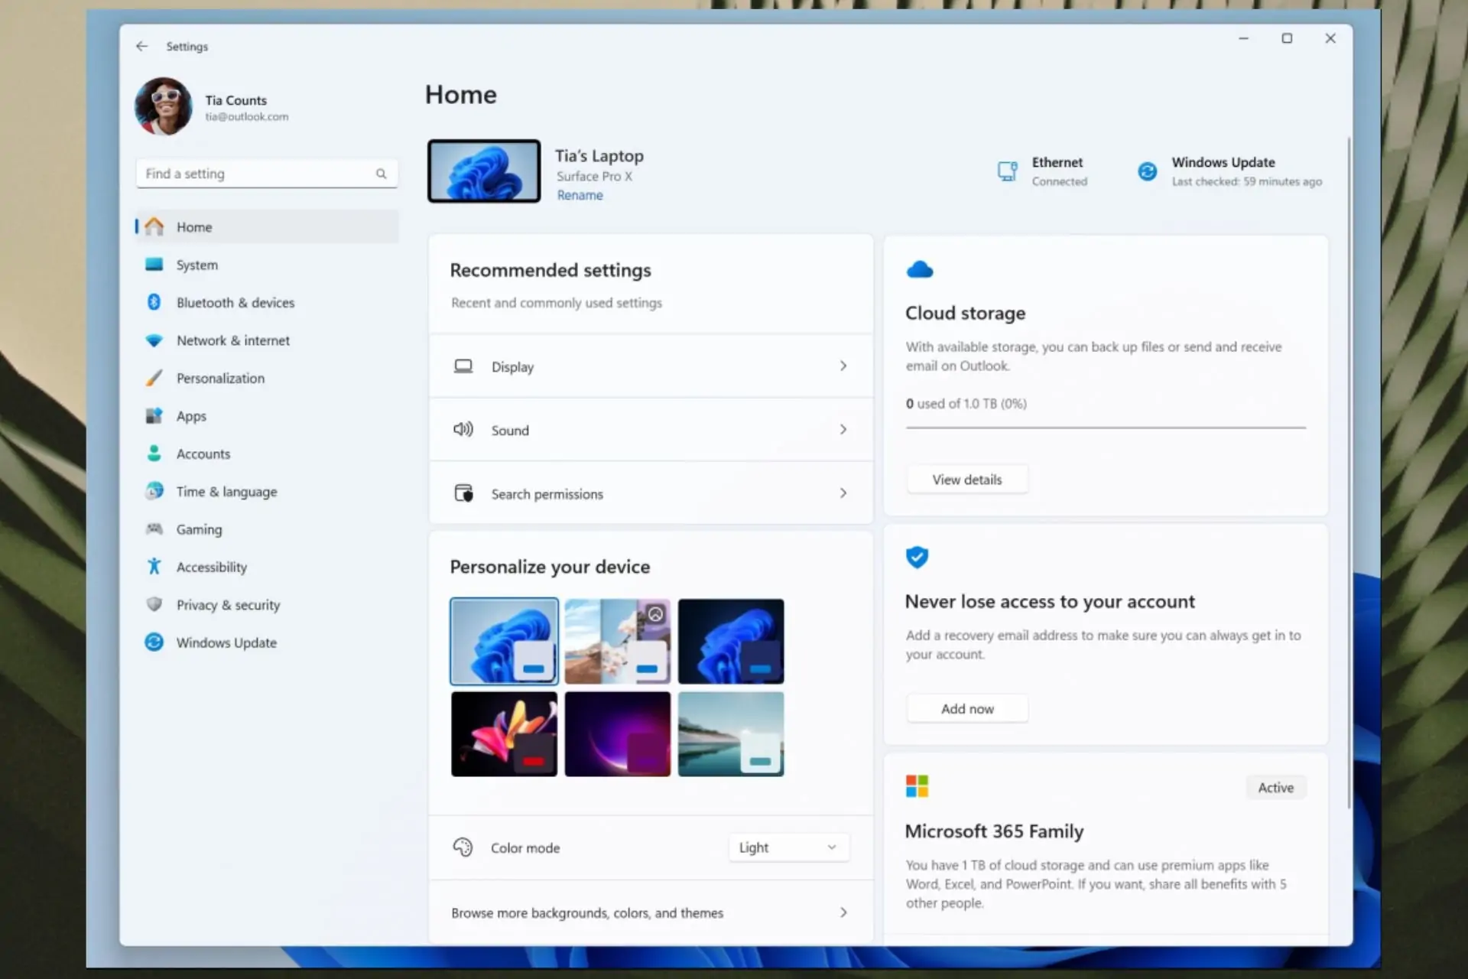Viewport: 1468px width, 979px height.
Task: Click View details for cloud storage
Action: (966, 479)
